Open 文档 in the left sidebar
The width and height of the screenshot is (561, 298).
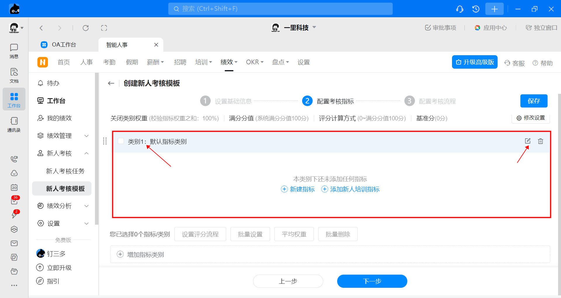[x=14, y=75]
